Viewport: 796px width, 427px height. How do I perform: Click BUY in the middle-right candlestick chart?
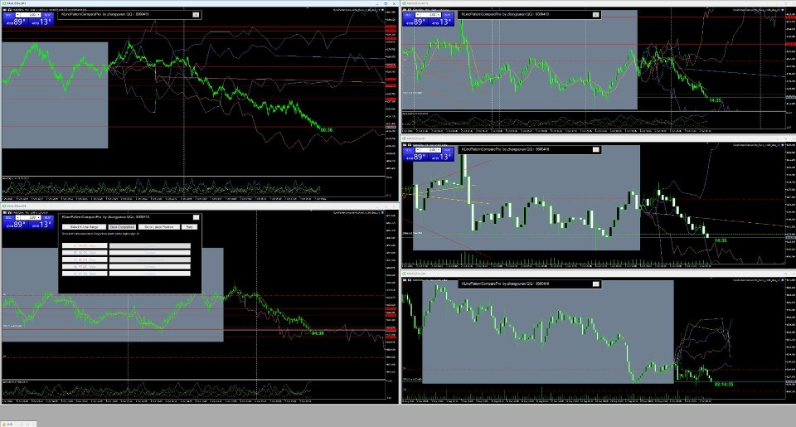click(x=447, y=150)
